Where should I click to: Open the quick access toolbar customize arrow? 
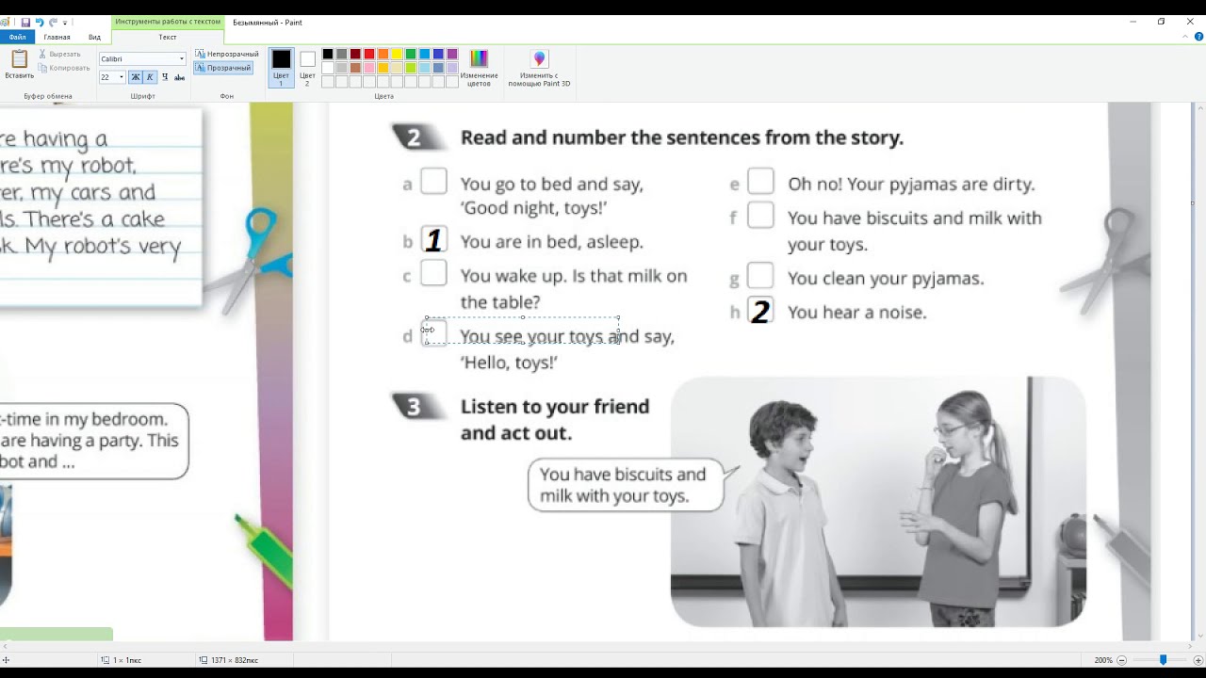point(65,23)
